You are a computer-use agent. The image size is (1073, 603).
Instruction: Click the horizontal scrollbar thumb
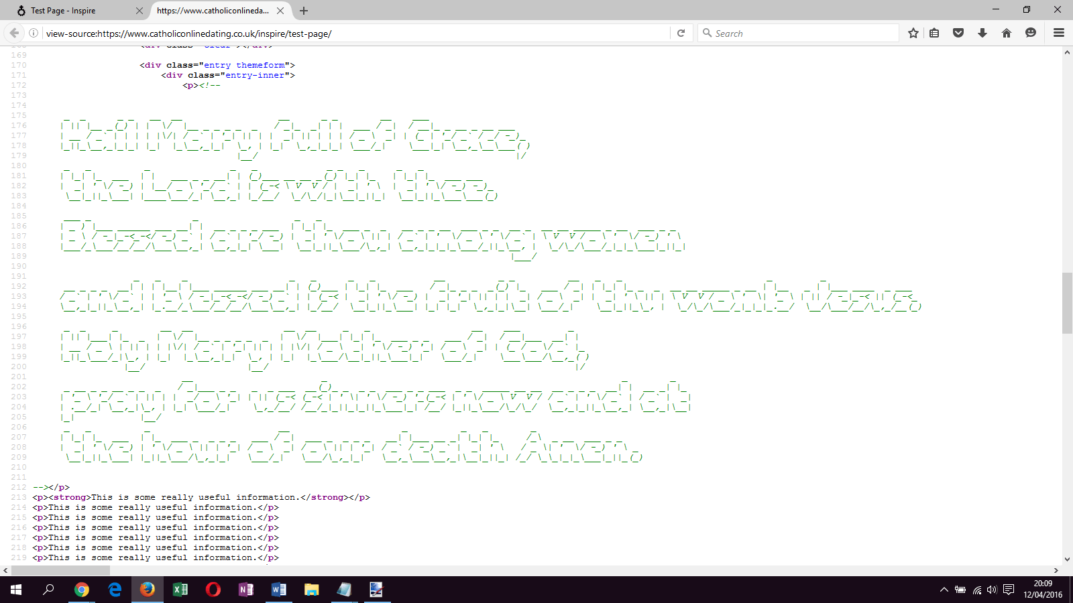(60, 571)
